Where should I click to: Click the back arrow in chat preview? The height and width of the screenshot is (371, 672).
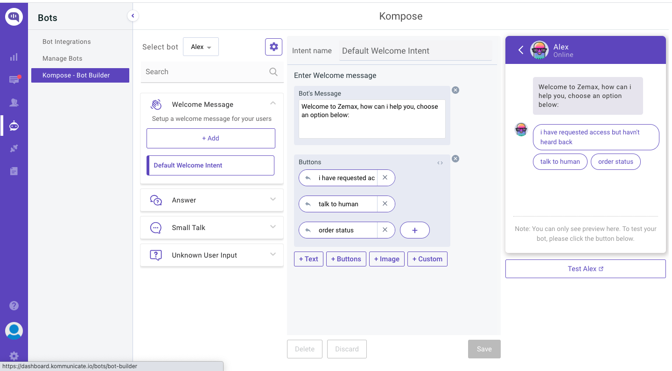[x=521, y=50]
